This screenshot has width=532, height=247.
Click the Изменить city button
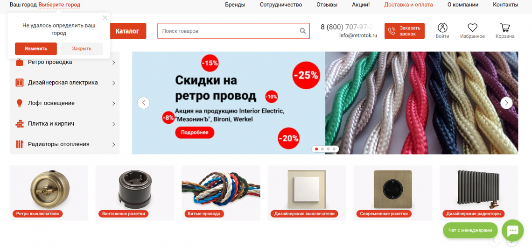[35, 49]
